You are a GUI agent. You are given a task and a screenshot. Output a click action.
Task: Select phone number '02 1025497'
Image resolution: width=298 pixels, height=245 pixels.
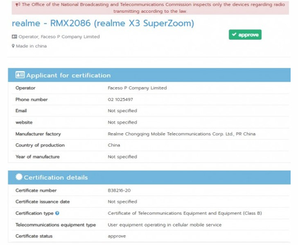120,99
